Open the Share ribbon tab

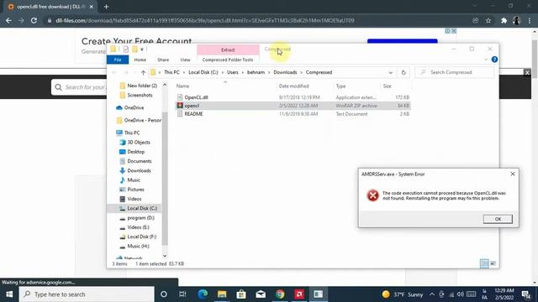coord(163,60)
